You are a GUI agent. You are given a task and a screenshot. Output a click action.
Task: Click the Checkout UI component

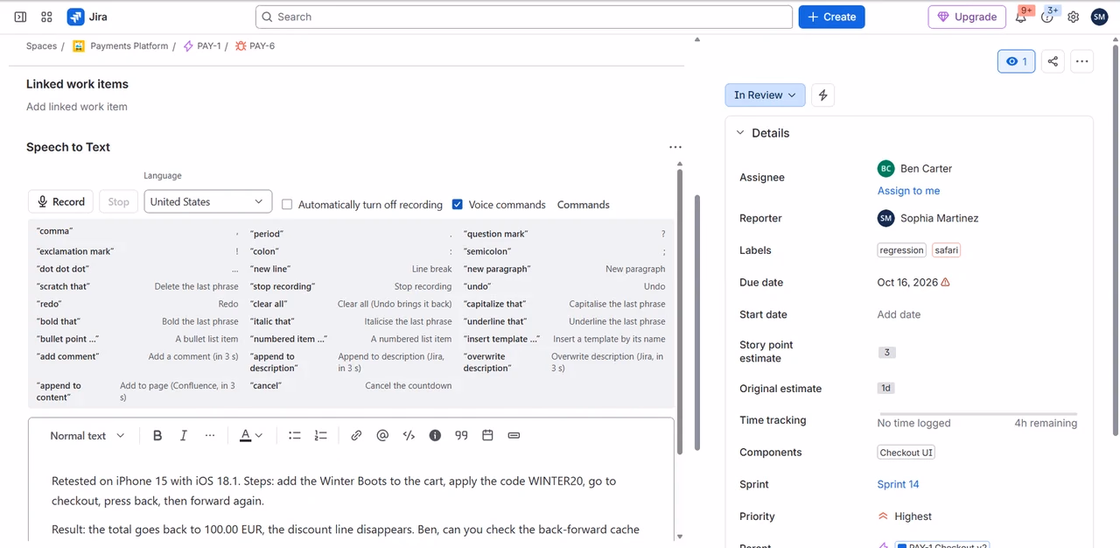tap(906, 453)
